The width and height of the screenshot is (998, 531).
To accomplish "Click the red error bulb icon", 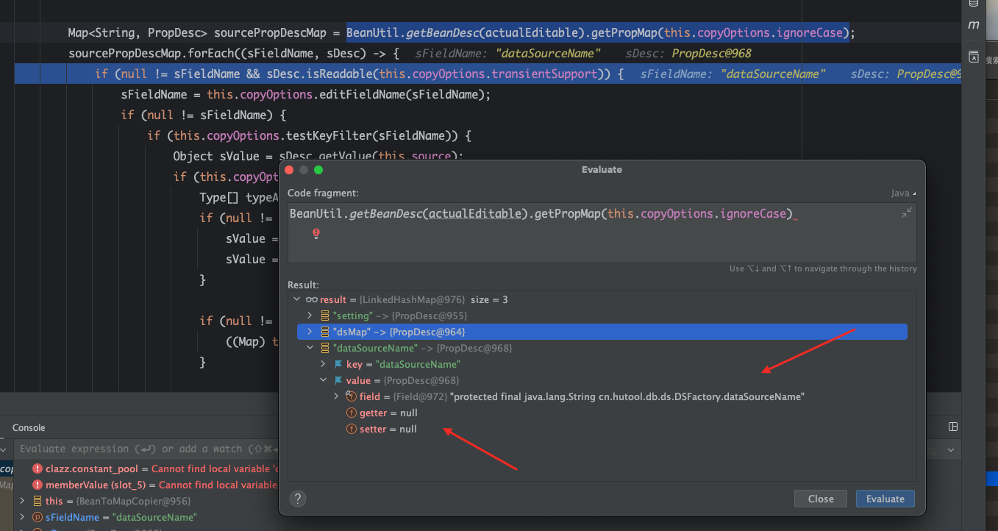I will (x=316, y=233).
